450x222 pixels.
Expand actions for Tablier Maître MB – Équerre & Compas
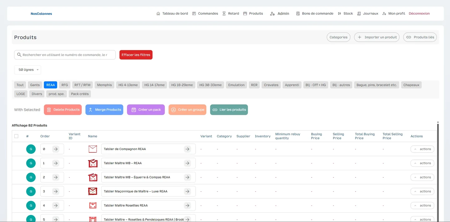(x=422, y=177)
